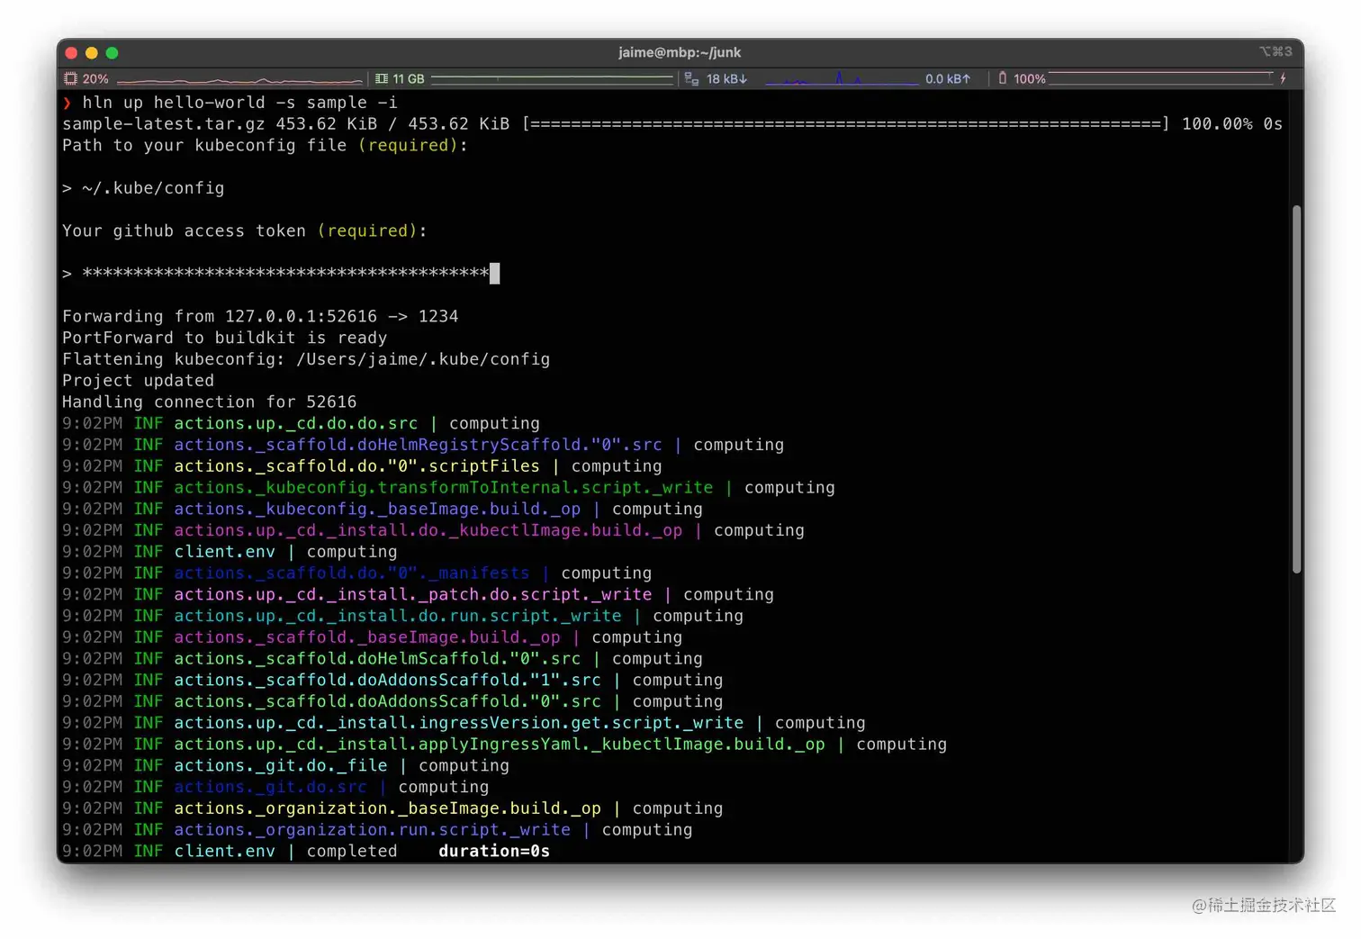Click log entry actions._scaffold.do."0"._manifests

tap(356, 573)
